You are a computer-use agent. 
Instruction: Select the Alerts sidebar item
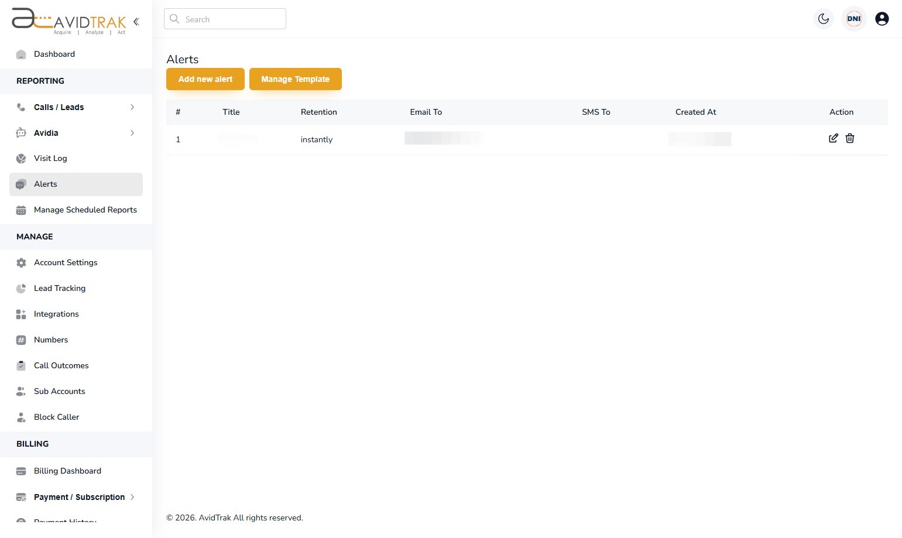tap(76, 184)
